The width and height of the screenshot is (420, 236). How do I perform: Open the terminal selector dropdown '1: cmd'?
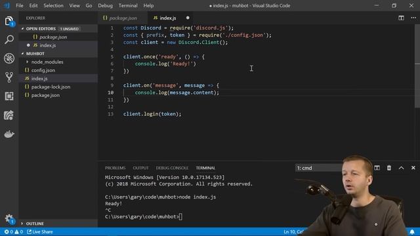[x=319, y=168]
